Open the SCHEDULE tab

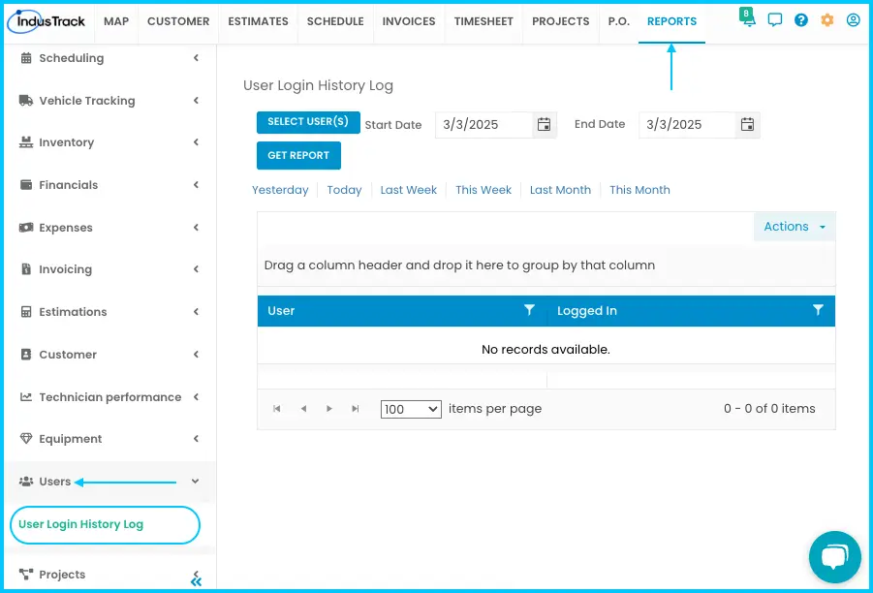pyautogui.click(x=335, y=21)
